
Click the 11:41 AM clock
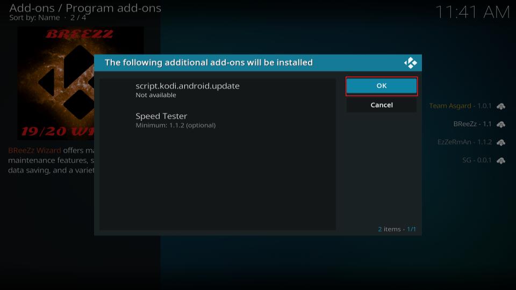coord(472,12)
